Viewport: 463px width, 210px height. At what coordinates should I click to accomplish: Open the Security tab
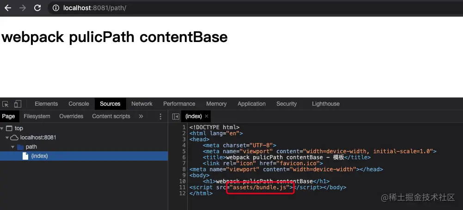[x=286, y=104]
